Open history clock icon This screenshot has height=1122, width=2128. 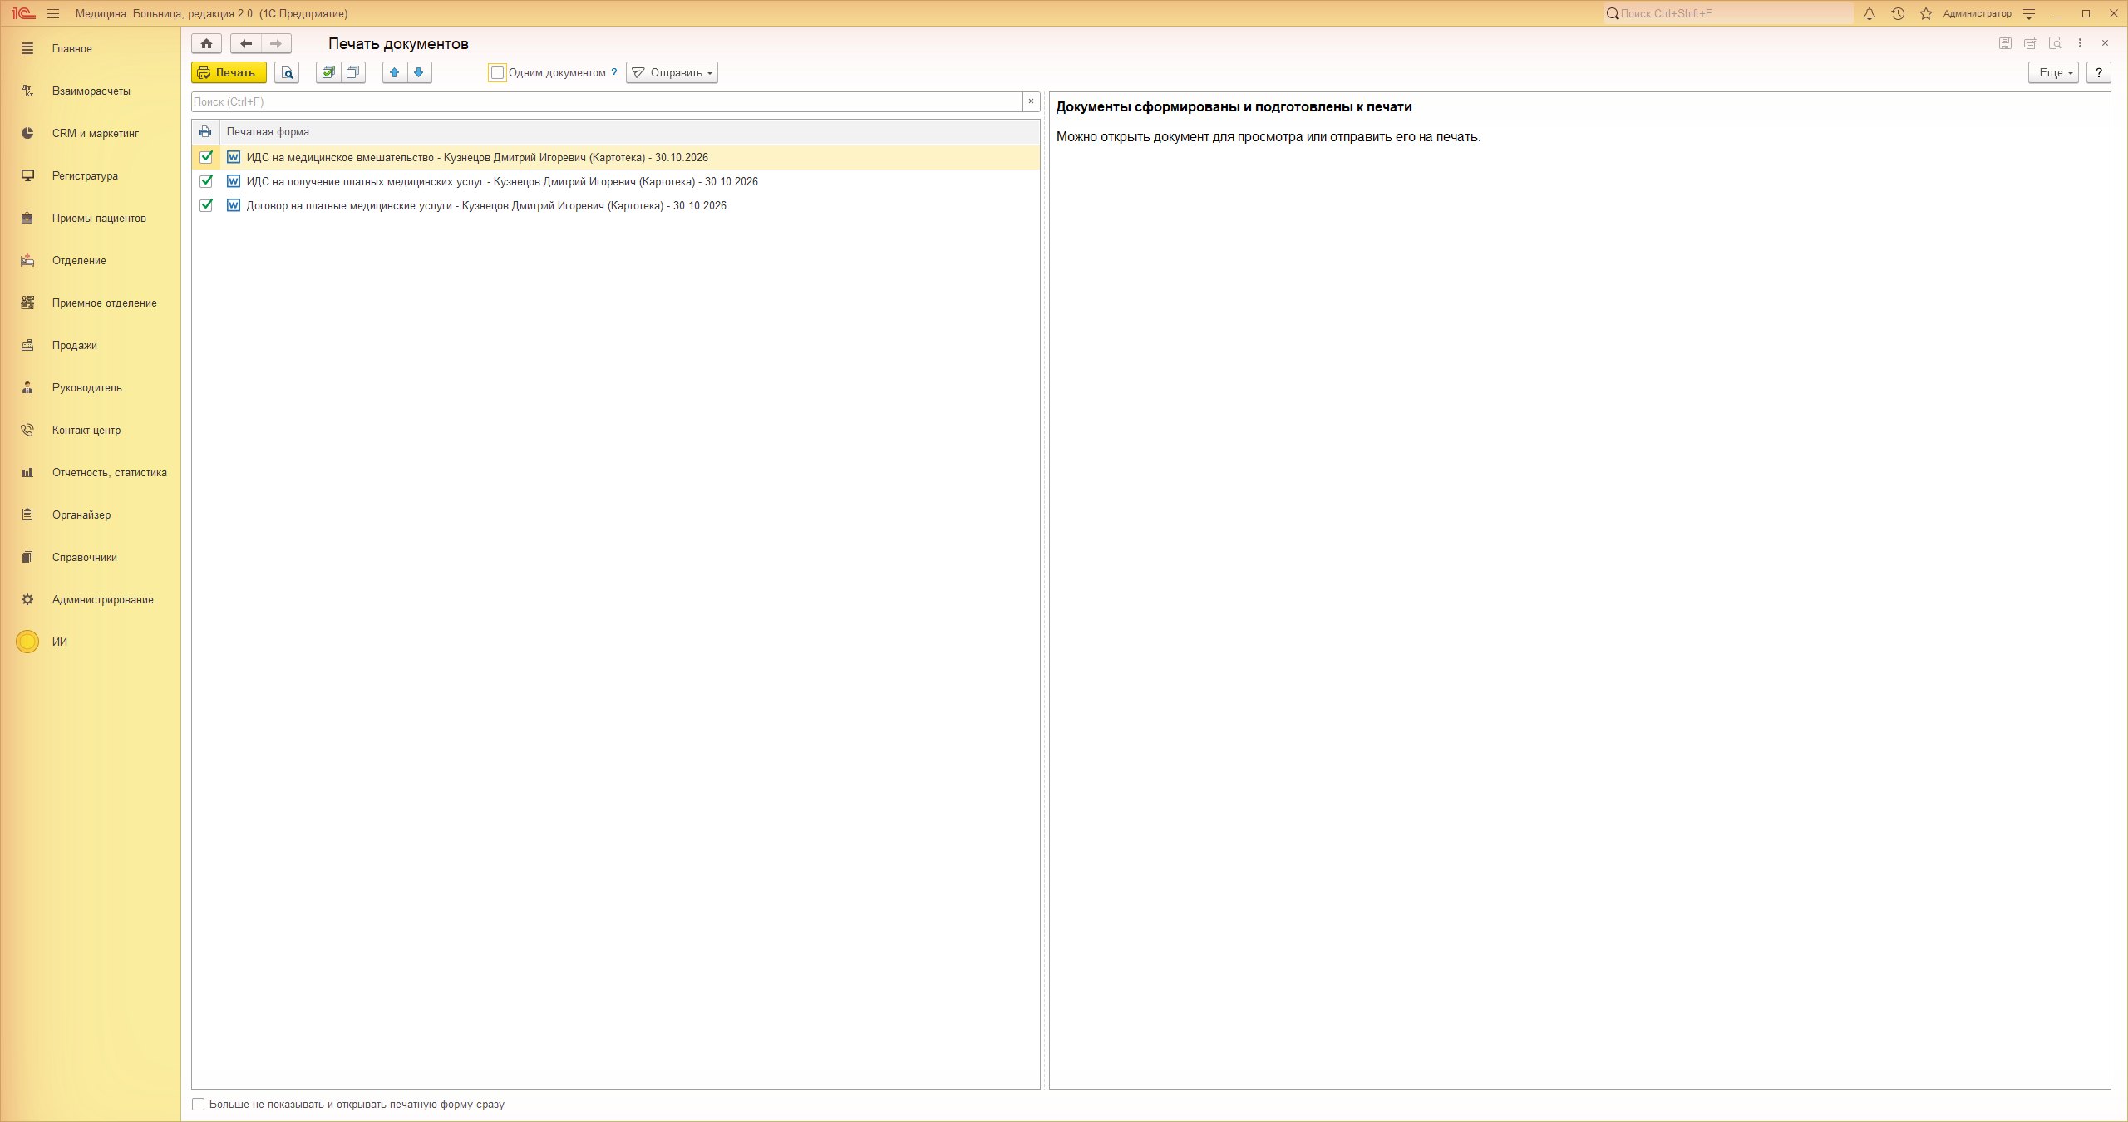(x=1898, y=13)
